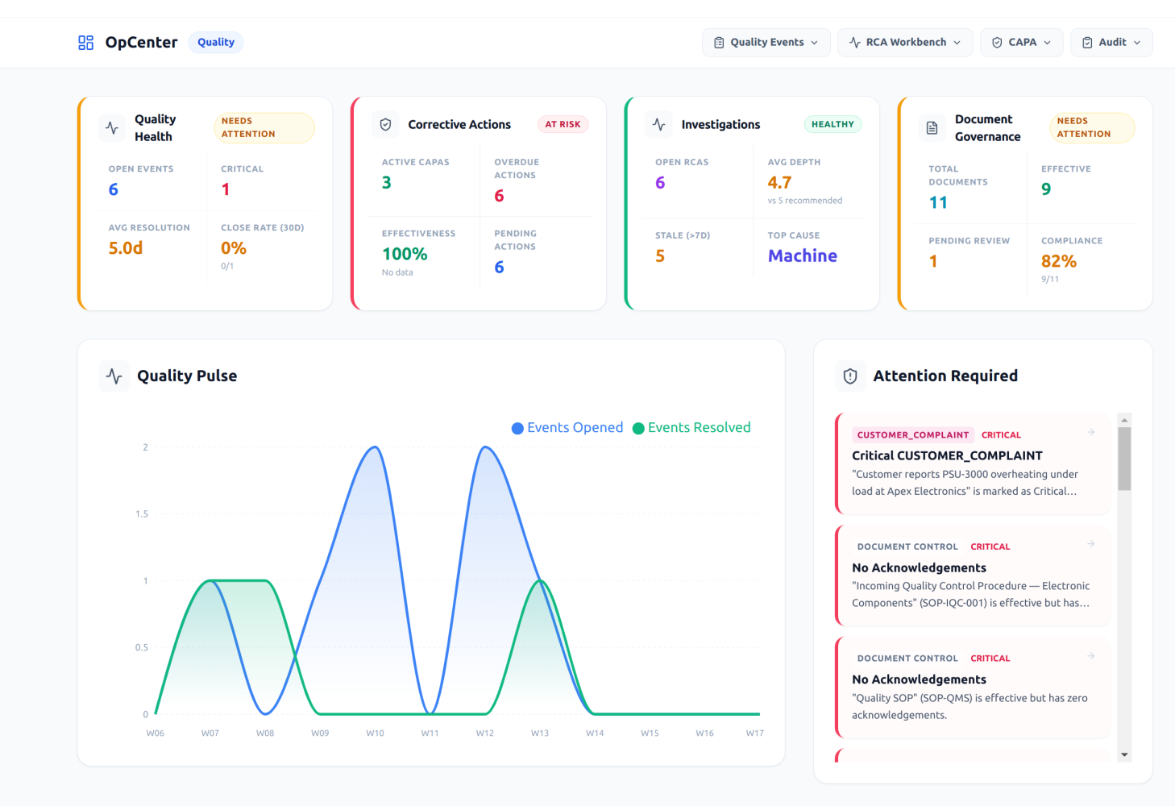Image resolution: width=1175 pixels, height=806 pixels.
Task: Click the Quality Health pulse icon
Action: click(112, 128)
